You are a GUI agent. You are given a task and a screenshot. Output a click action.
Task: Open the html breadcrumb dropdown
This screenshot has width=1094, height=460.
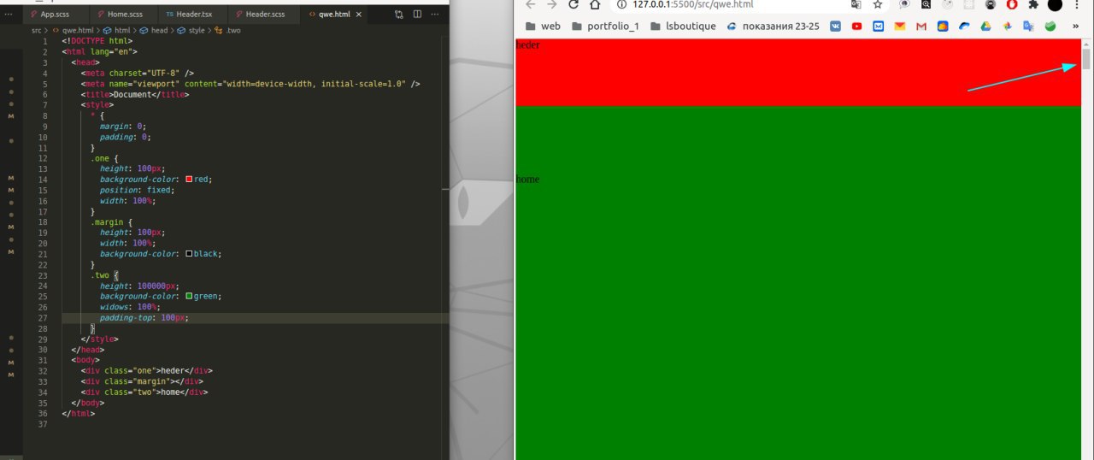click(x=116, y=30)
